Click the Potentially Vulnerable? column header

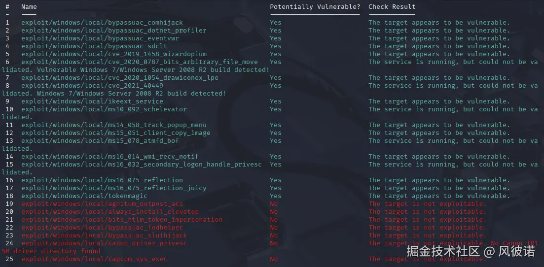coord(315,7)
